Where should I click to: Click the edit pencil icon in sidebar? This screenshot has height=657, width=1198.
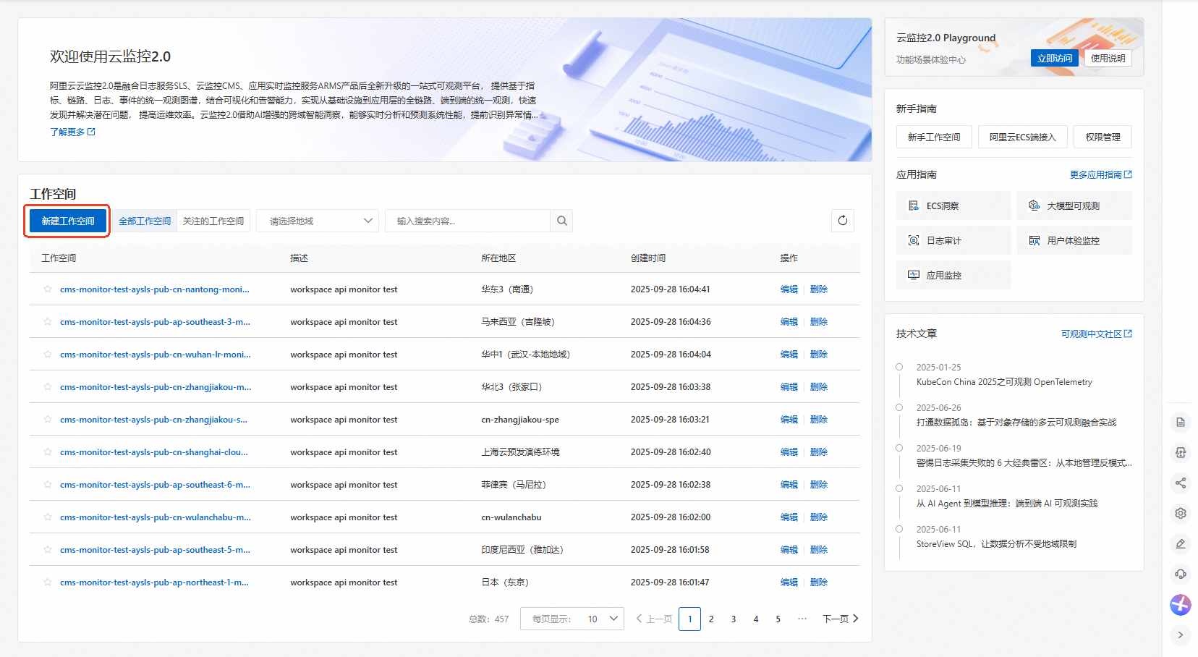1181,543
